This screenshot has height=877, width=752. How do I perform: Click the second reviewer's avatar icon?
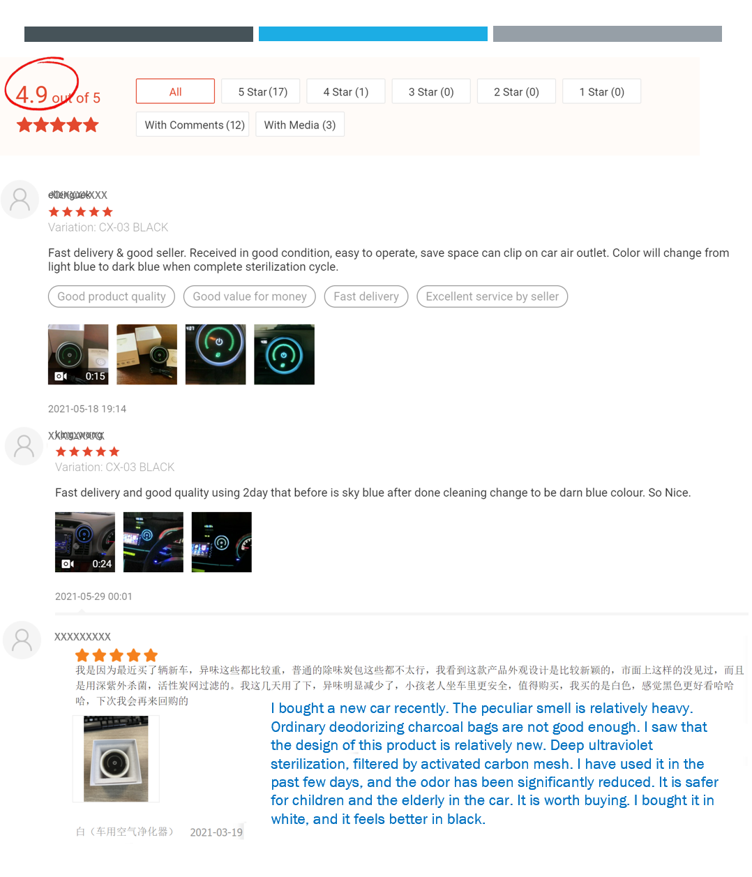tap(24, 447)
